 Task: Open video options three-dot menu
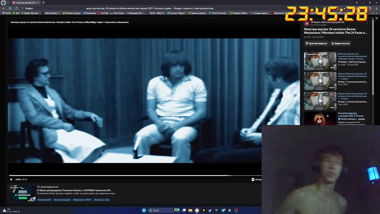click(367, 23)
